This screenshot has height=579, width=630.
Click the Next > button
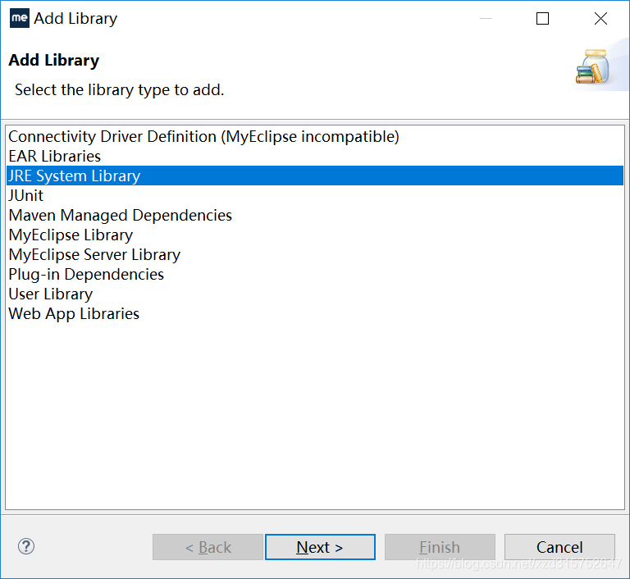[x=320, y=547]
